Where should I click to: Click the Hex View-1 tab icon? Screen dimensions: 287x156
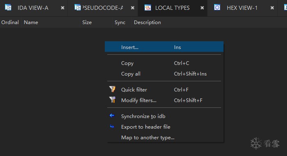(217, 7)
